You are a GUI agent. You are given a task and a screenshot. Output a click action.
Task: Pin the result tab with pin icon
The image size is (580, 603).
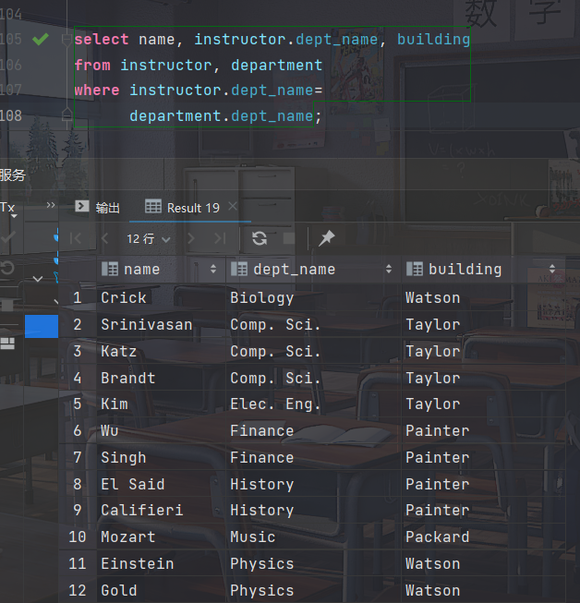327,238
